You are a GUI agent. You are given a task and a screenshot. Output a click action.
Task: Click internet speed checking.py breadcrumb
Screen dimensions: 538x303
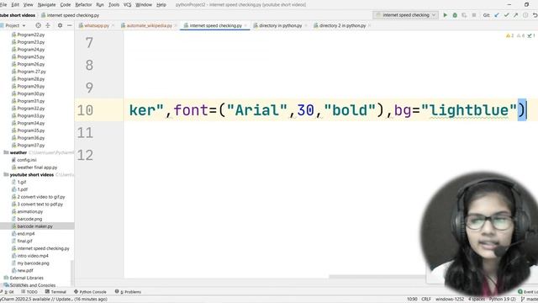(70, 15)
